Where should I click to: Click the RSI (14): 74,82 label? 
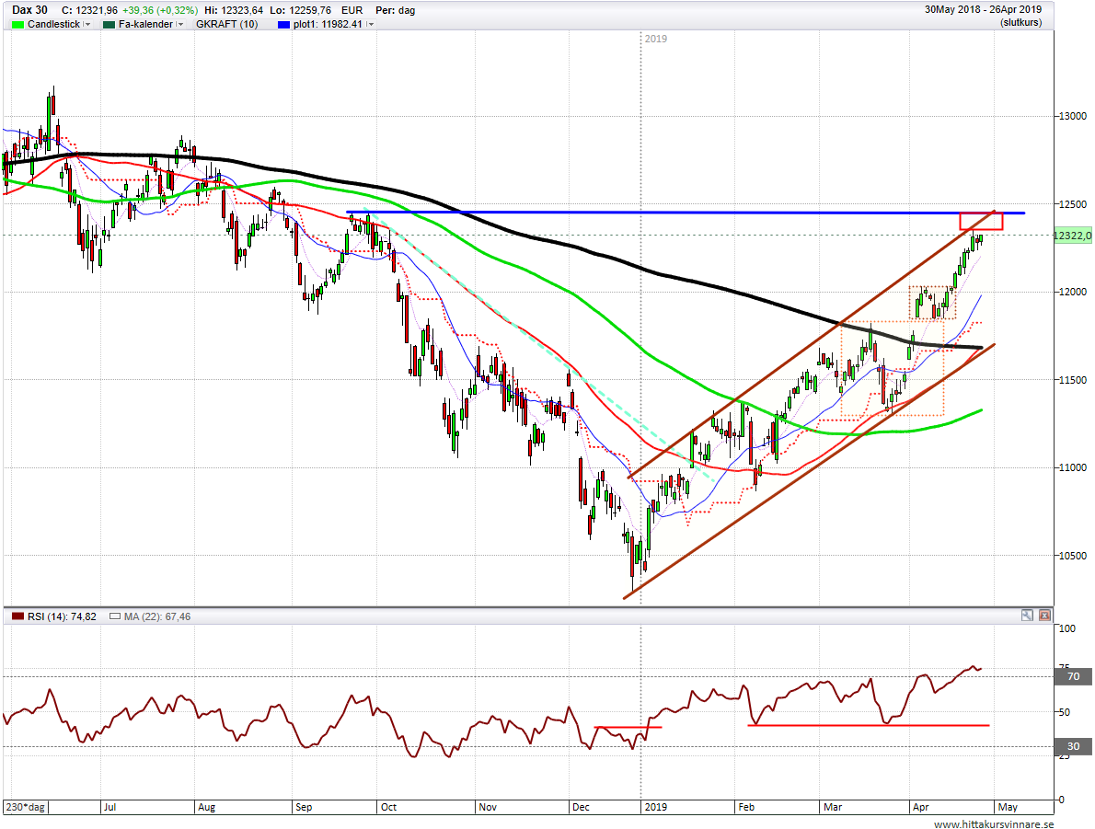(62, 616)
